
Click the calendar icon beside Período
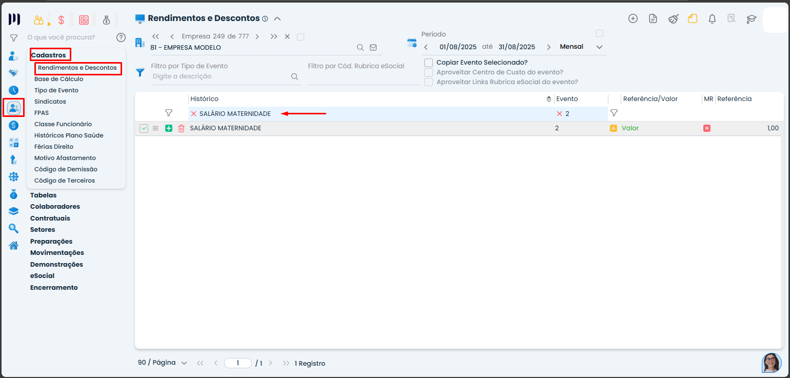411,43
